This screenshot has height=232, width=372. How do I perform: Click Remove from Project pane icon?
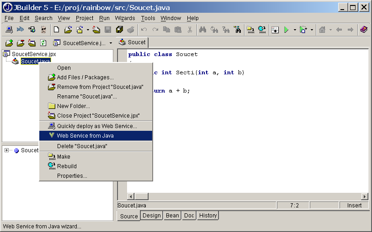point(21,43)
